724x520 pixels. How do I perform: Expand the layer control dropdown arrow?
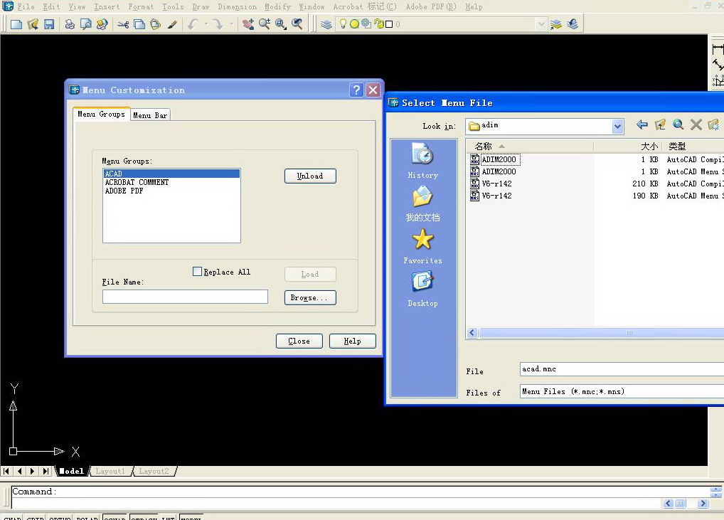pos(541,24)
